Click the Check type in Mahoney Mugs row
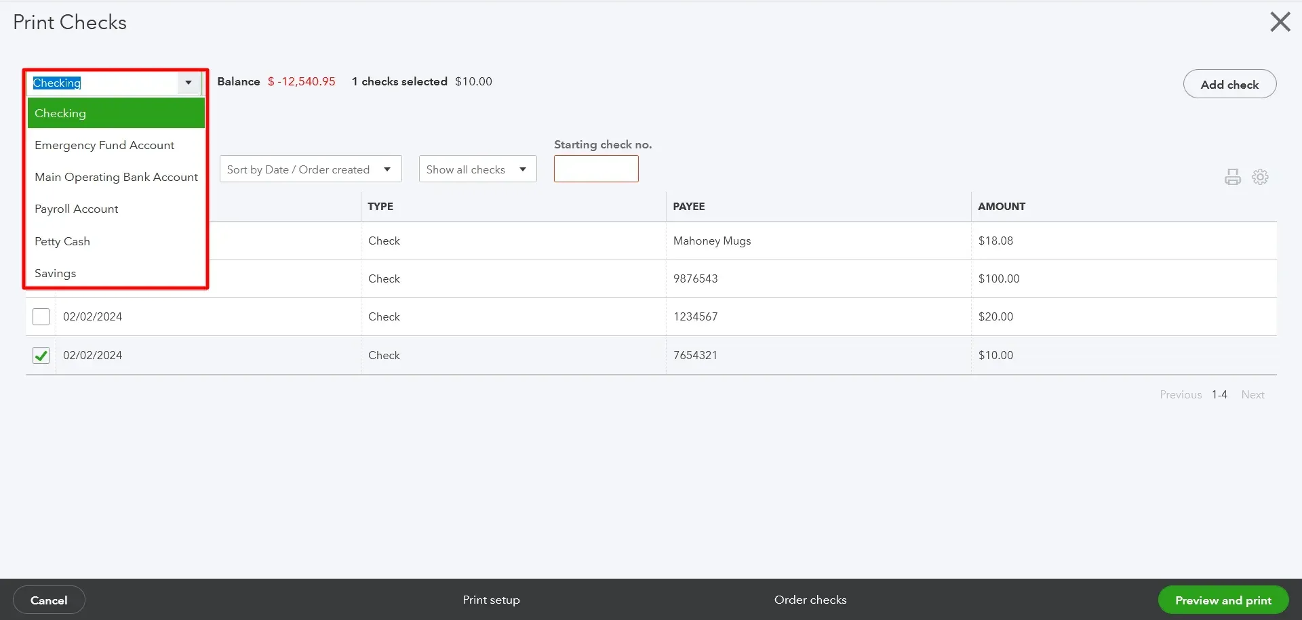The height and width of the screenshot is (620, 1302). coord(384,241)
